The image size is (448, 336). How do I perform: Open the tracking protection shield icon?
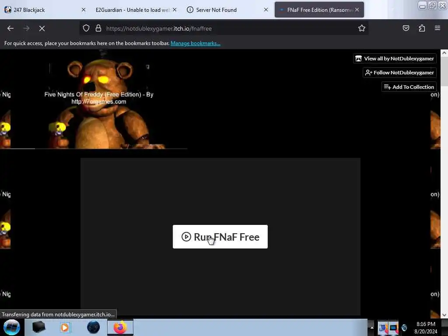click(x=86, y=28)
